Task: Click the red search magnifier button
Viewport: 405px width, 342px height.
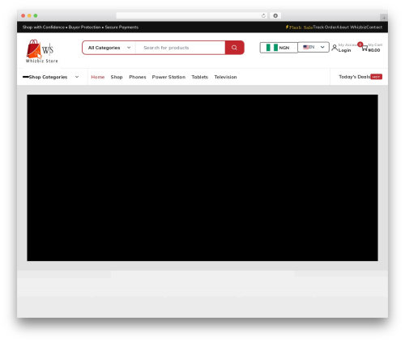Action: point(234,48)
